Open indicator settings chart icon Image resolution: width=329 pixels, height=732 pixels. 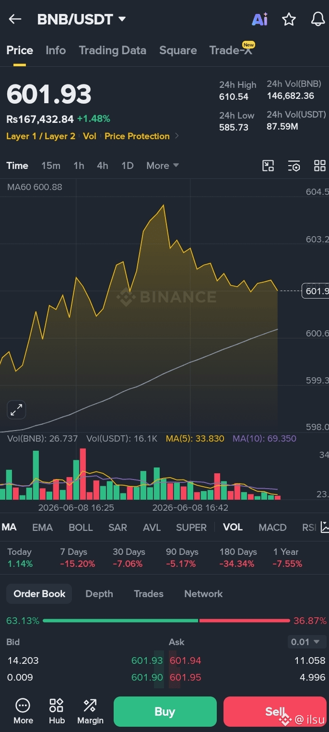[325, 527]
